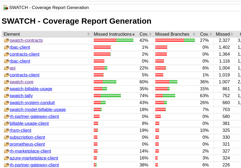
Task: Click the package icon next to azure-marketplace-client
Action: pyautogui.click(x=6, y=158)
